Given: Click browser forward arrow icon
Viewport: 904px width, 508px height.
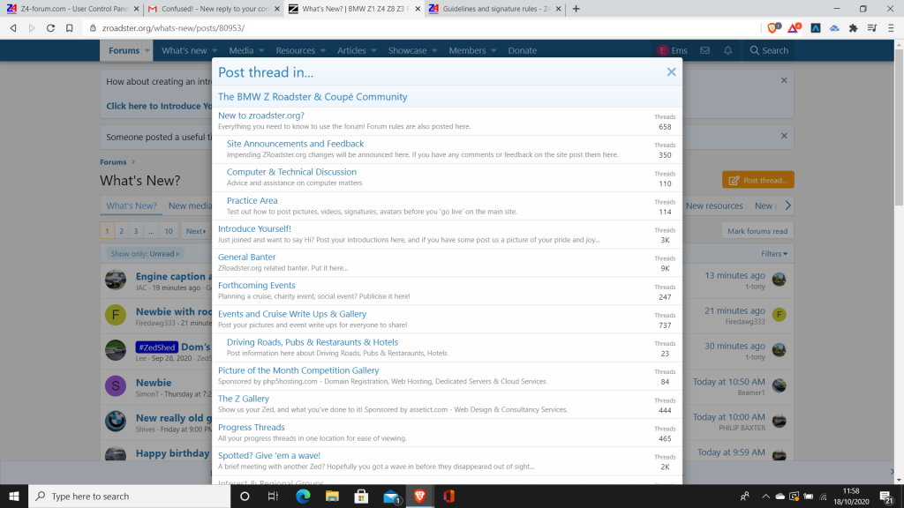Looking at the screenshot, I should [32, 27].
